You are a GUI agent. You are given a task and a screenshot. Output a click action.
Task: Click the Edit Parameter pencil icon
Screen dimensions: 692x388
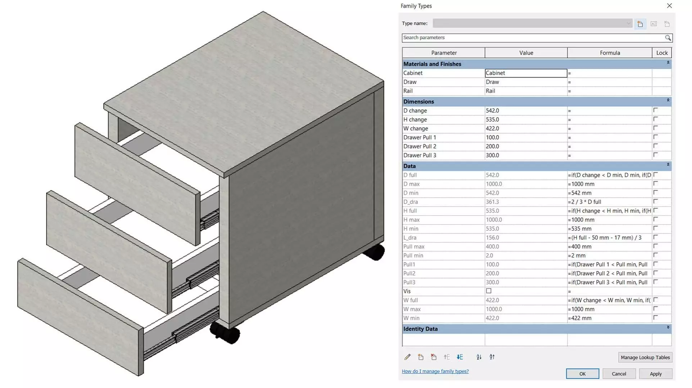tap(407, 357)
